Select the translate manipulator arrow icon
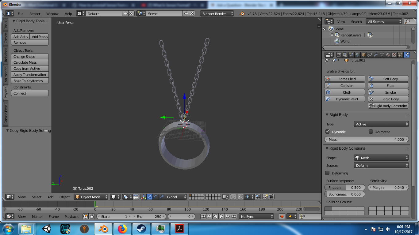The width and height of the screenshot is (419, 235). (149, 197)
